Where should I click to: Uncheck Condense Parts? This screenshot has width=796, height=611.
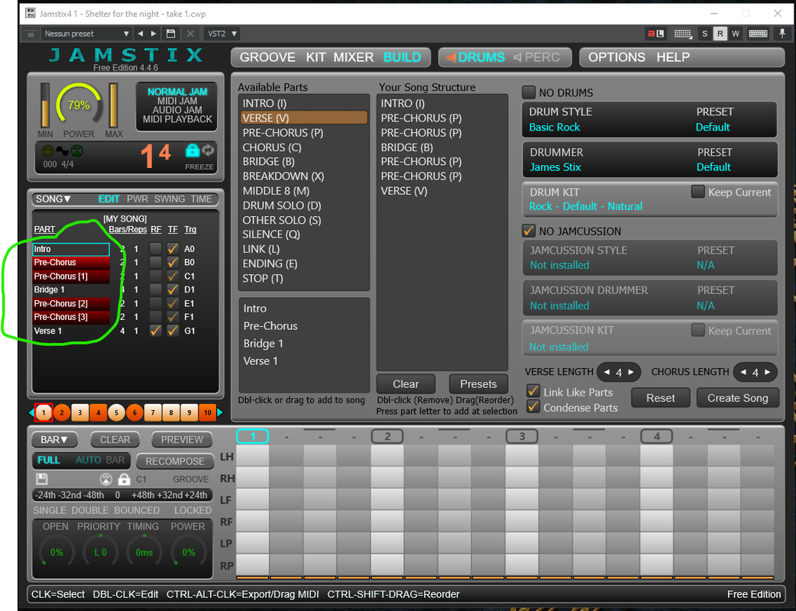(533, 406)
